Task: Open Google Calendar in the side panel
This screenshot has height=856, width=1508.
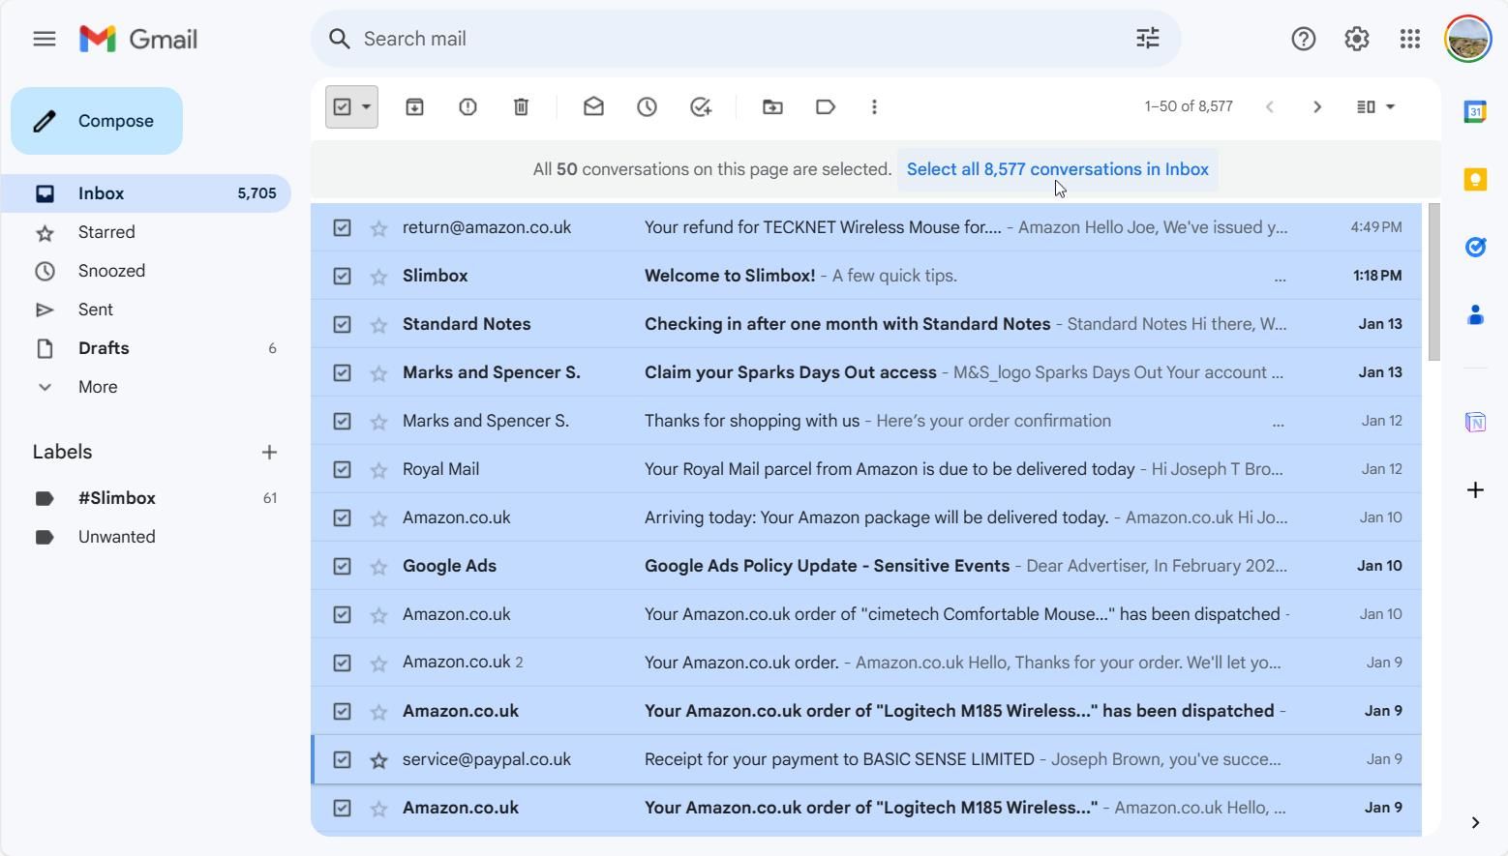Action: [x=1475, y=111]
